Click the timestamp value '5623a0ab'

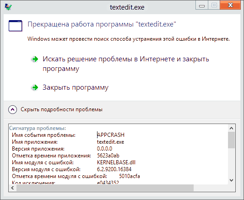[108, 156]
